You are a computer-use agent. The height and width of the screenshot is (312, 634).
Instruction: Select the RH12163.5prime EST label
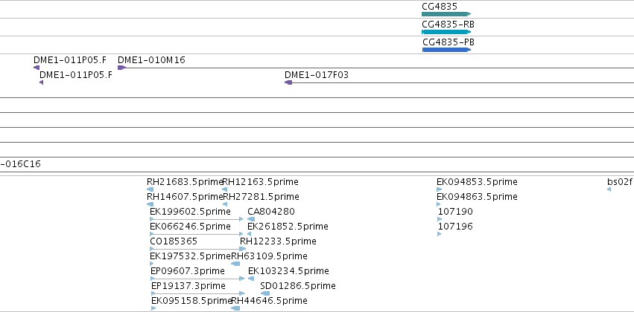click(x=261, y=182)
